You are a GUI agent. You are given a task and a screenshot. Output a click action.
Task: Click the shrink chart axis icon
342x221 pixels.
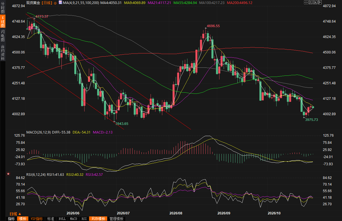pyautogui.click(x=311, y=2)
